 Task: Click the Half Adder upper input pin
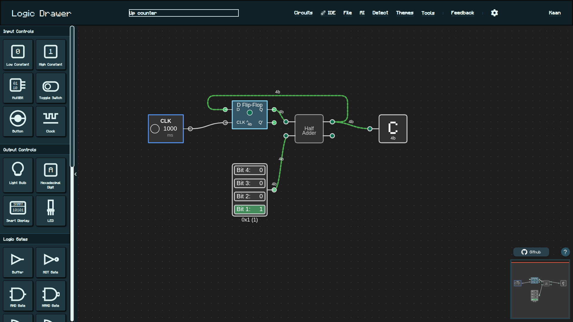[286, 122]
